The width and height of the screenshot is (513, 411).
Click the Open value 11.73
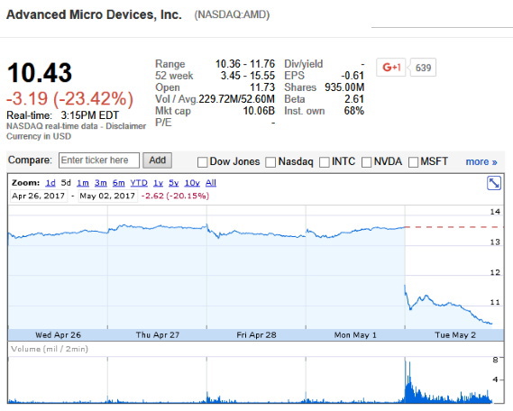click(x=262, y=87)
